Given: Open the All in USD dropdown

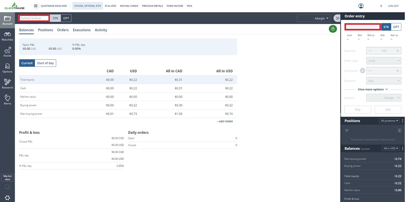Looking at the screenshot, I should click(x=391, y=148).
